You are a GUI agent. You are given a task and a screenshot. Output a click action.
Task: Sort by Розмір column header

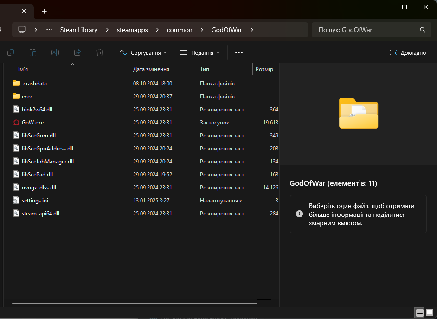coord(266,69)
